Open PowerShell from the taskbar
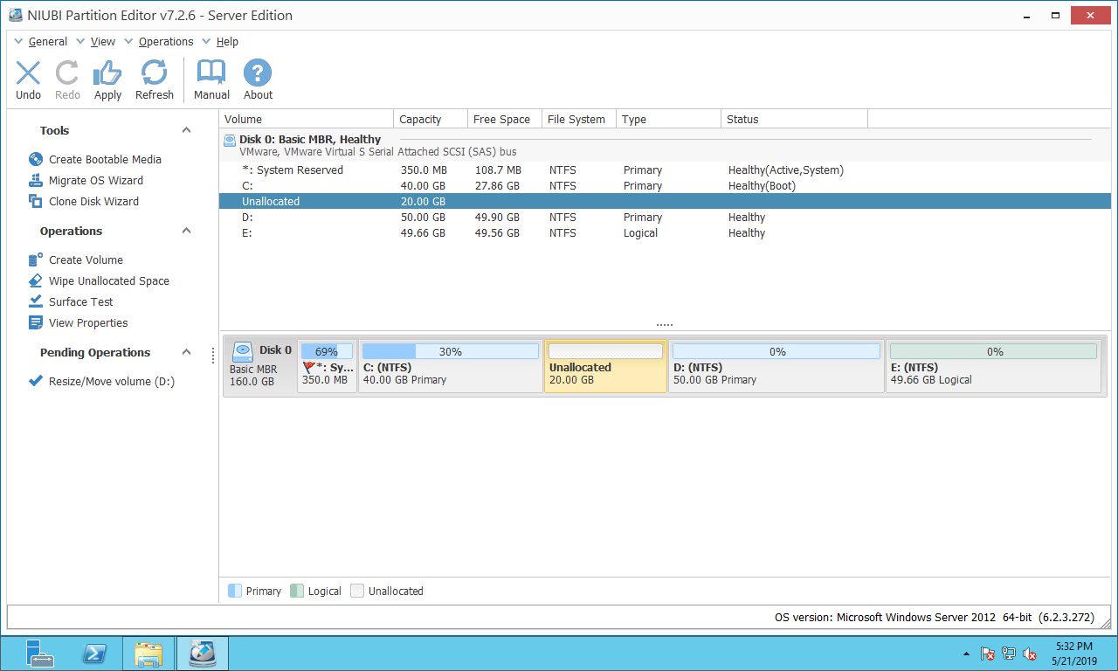The image size is (1118, 671). pyautogui.click(x=94, y=653)
